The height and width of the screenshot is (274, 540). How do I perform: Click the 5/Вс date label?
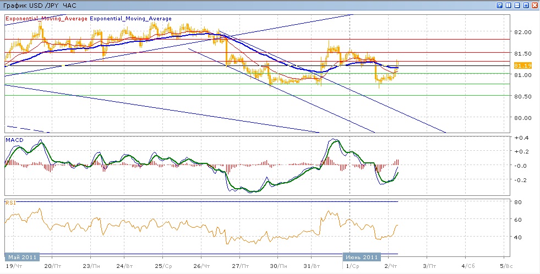click(x=506, y=266)
